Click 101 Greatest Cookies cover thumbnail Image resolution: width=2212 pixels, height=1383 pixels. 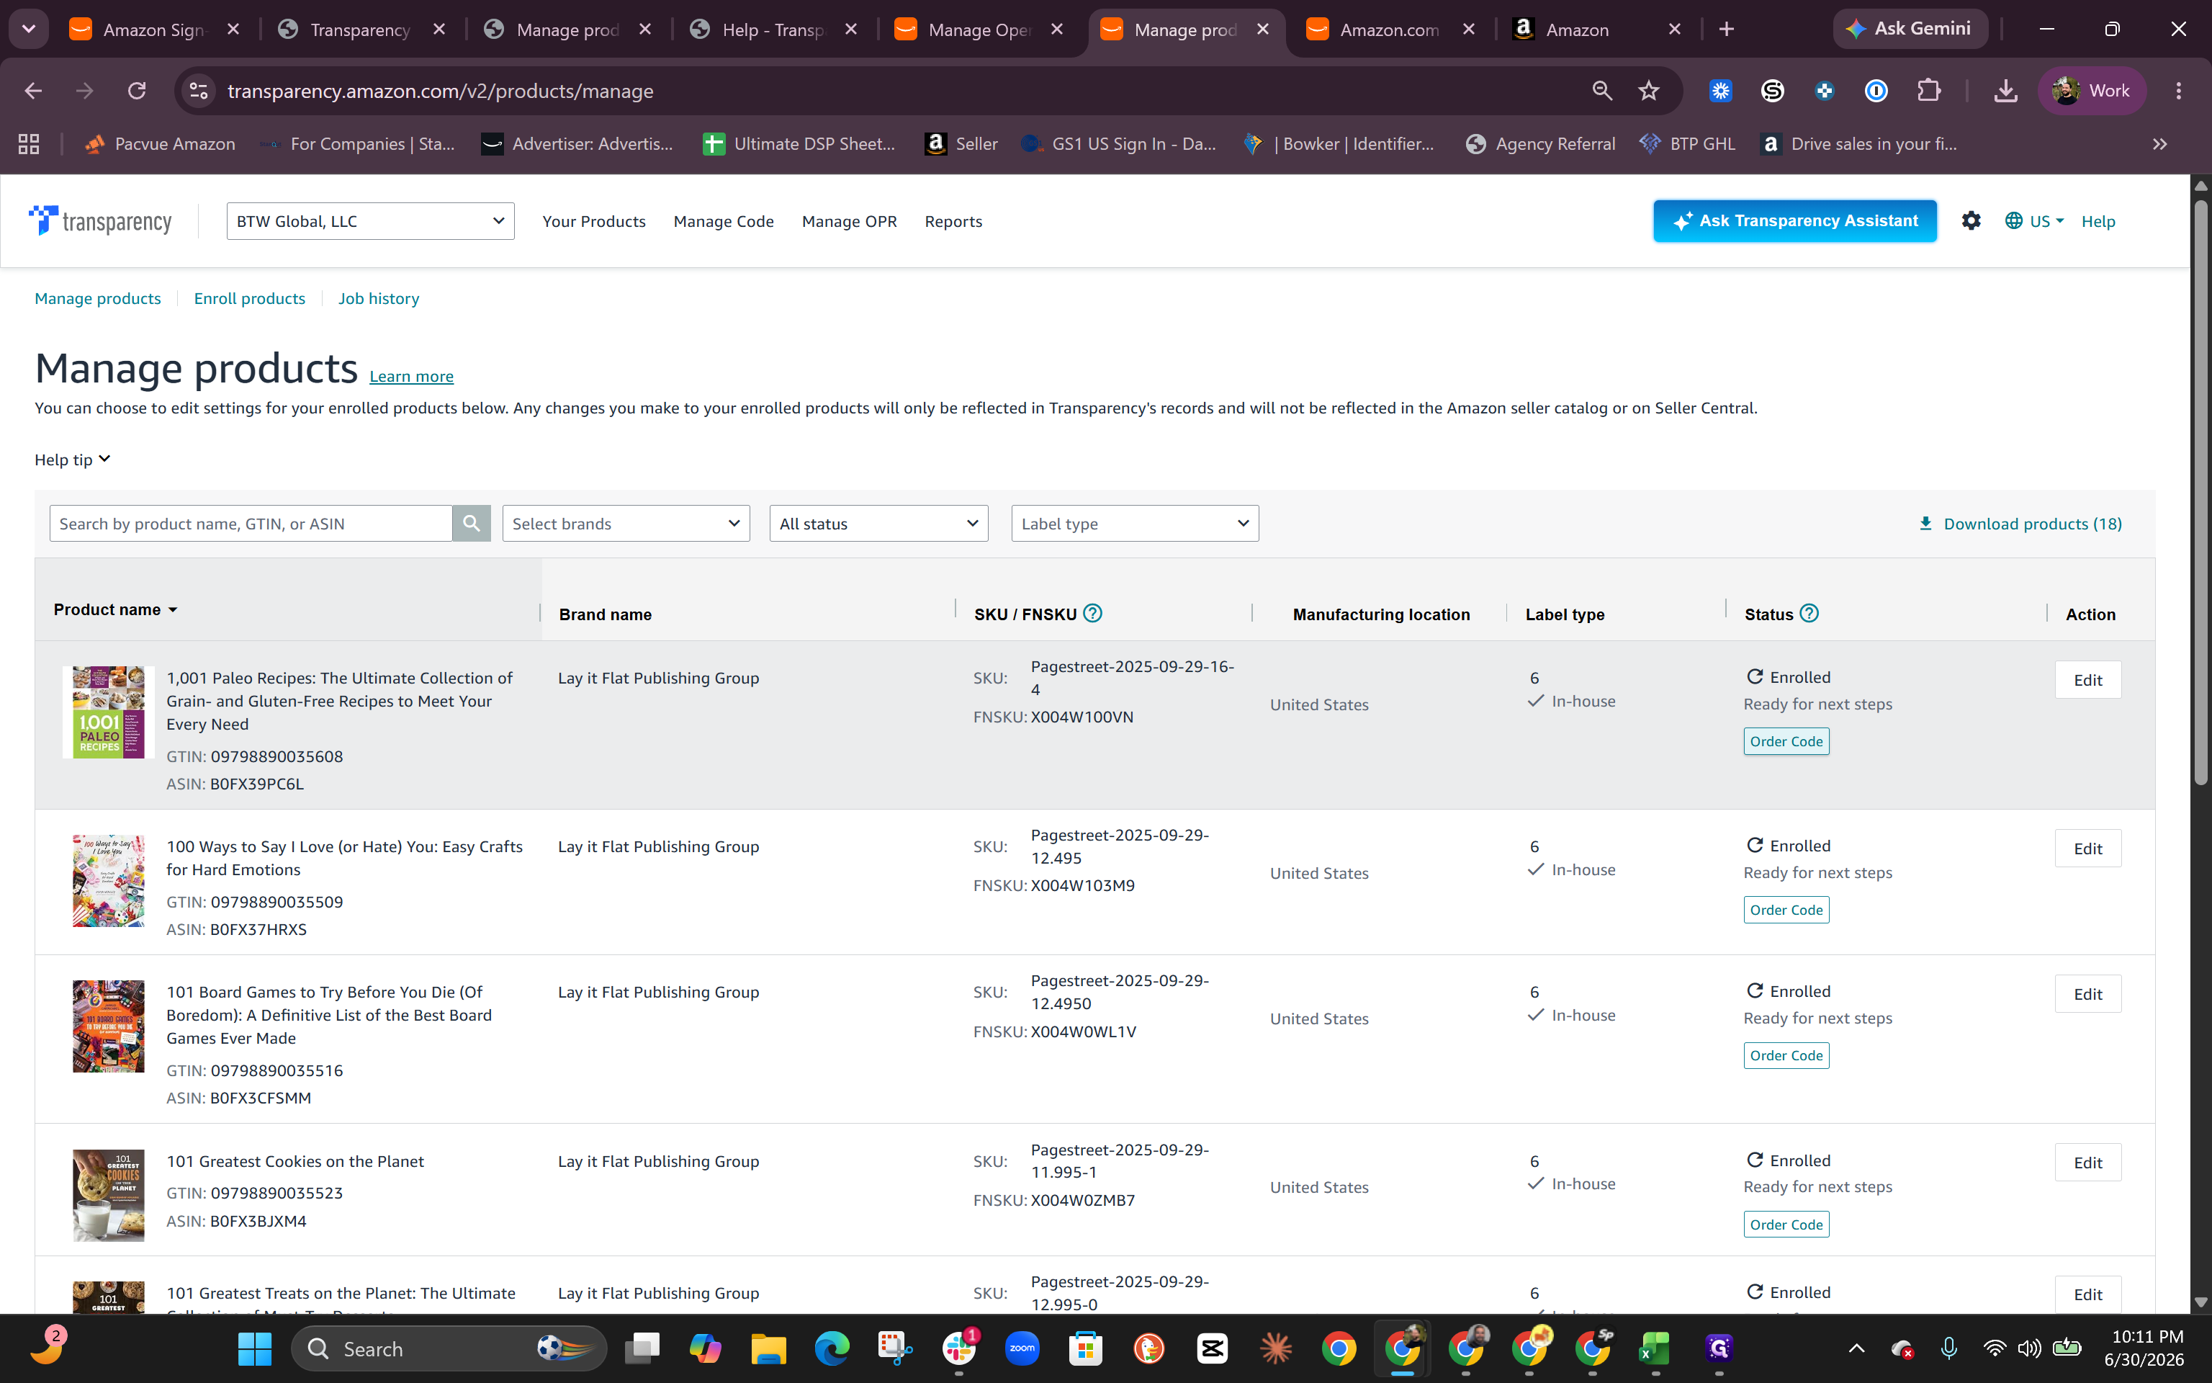click(108, 1194)
